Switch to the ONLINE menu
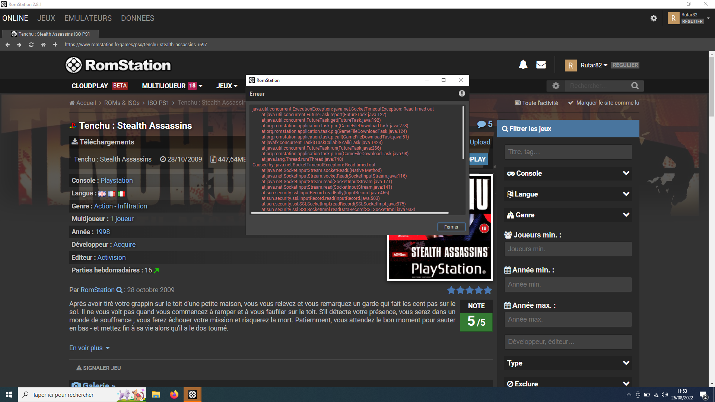 coord(15,18)
